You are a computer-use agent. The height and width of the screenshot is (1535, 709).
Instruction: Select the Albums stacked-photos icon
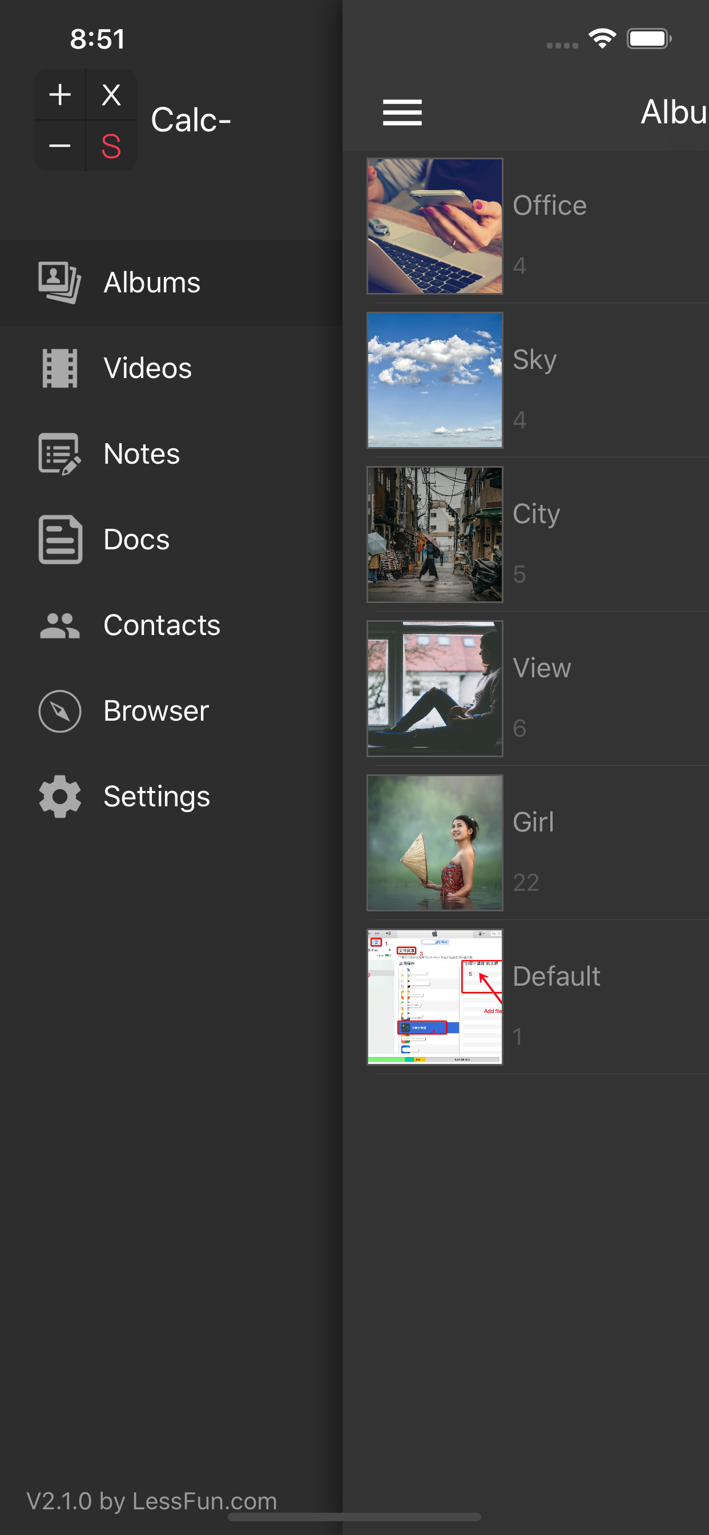coord(59,283)
